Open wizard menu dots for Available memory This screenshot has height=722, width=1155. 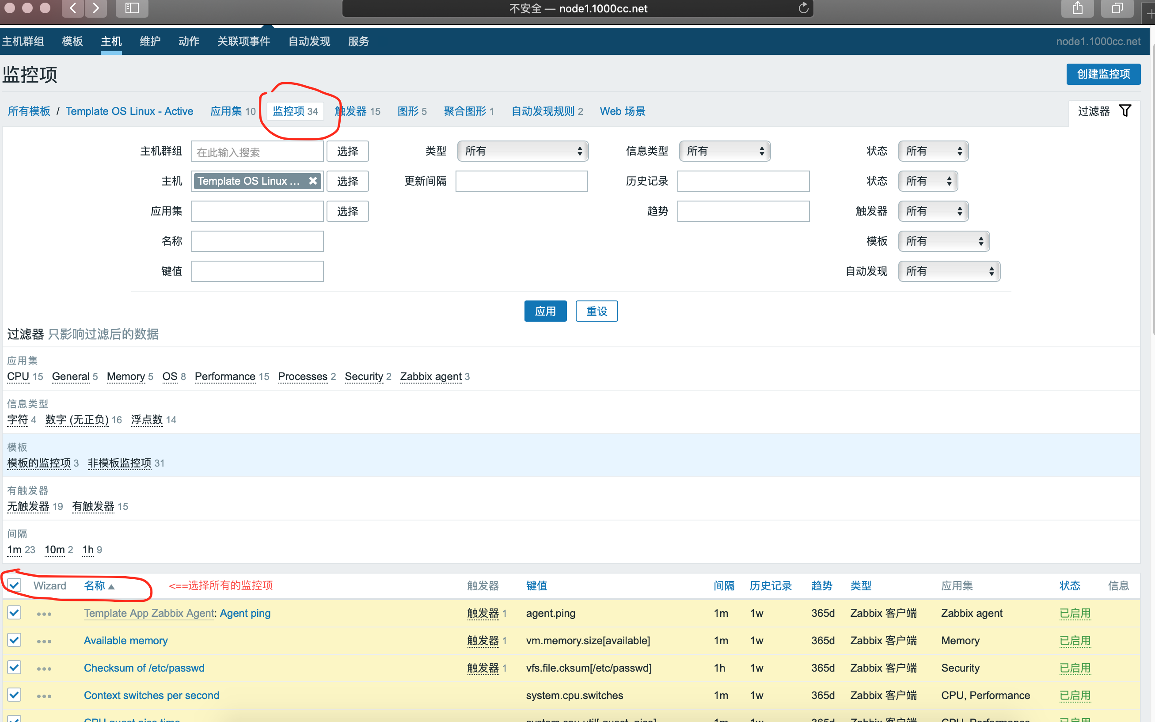coord(44,641)
